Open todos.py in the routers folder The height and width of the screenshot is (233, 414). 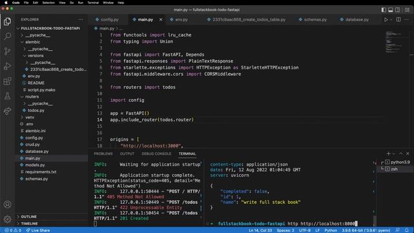(36, 111)
